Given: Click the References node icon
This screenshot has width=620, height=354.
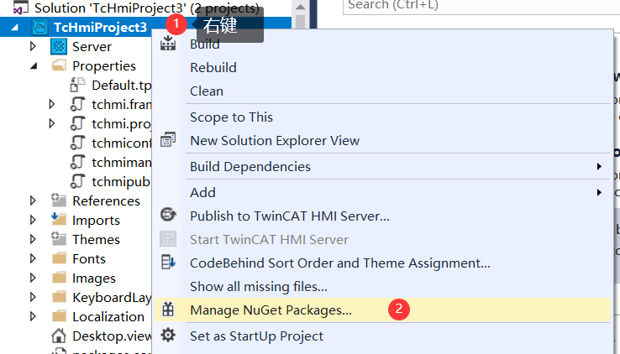Looking at the screenshot, I should (x=59, y=200).
